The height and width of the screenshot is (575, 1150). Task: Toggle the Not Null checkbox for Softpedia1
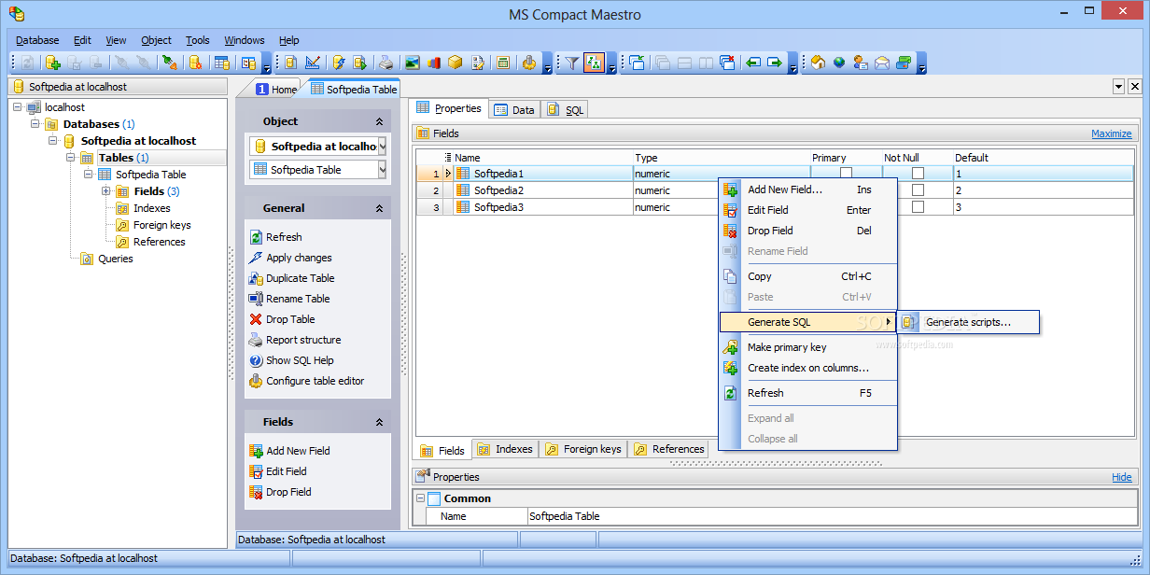918,174
